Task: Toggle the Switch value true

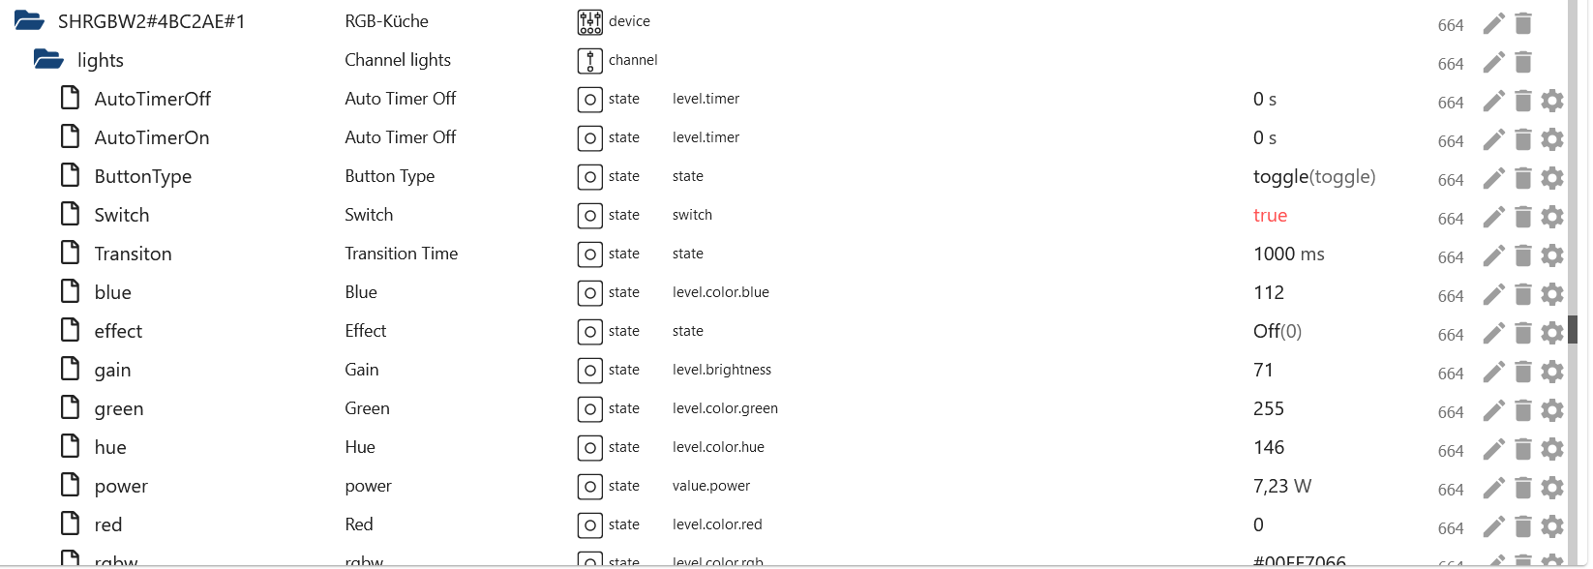Action: point(1270,215)
